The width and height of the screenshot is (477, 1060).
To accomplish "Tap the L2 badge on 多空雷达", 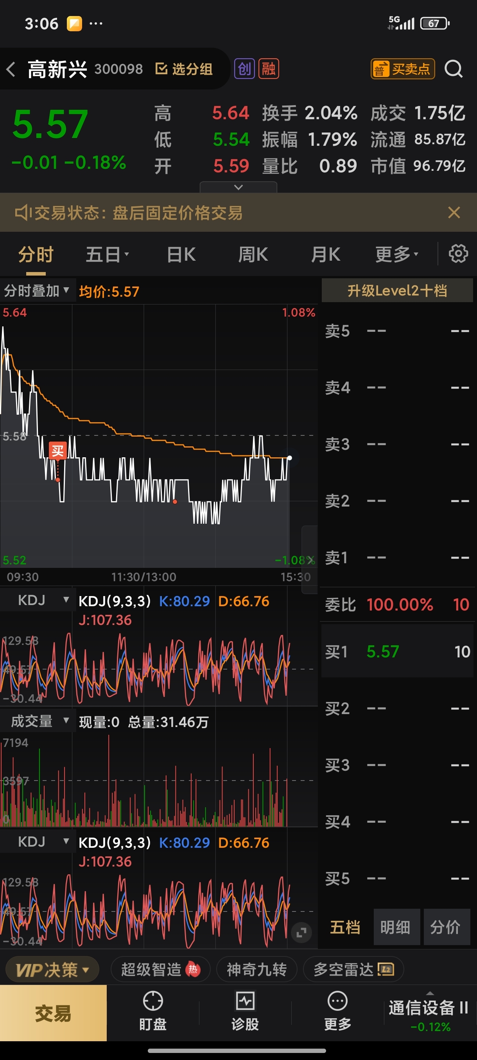I will tap(386, 970).
